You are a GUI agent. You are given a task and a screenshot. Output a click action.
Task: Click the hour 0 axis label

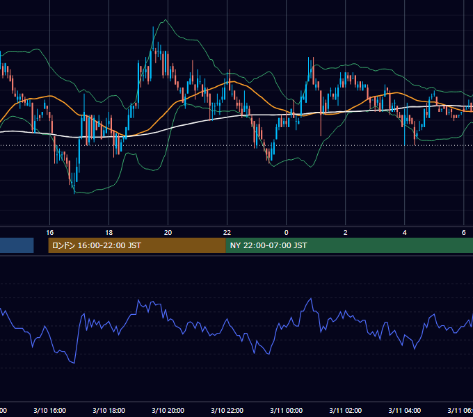tap(287, 233)
